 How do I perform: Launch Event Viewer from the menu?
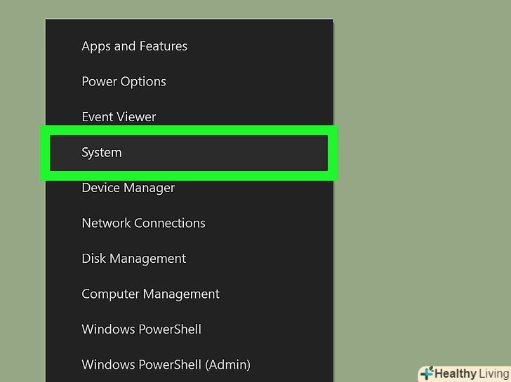tap(119, 117)
